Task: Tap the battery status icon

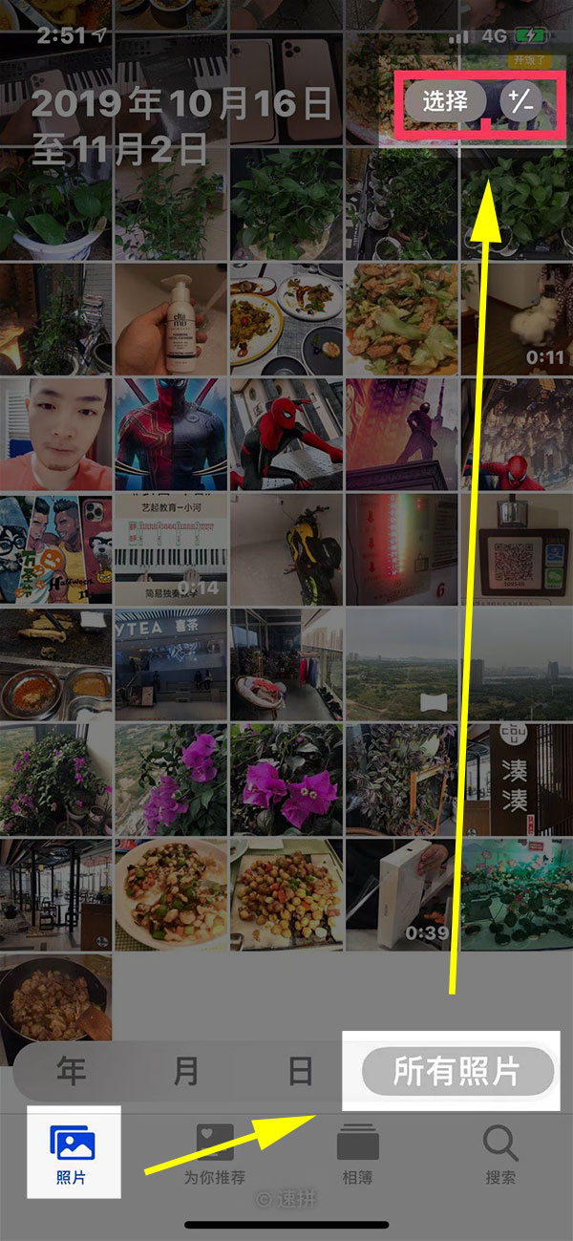Action: point(530,36)
